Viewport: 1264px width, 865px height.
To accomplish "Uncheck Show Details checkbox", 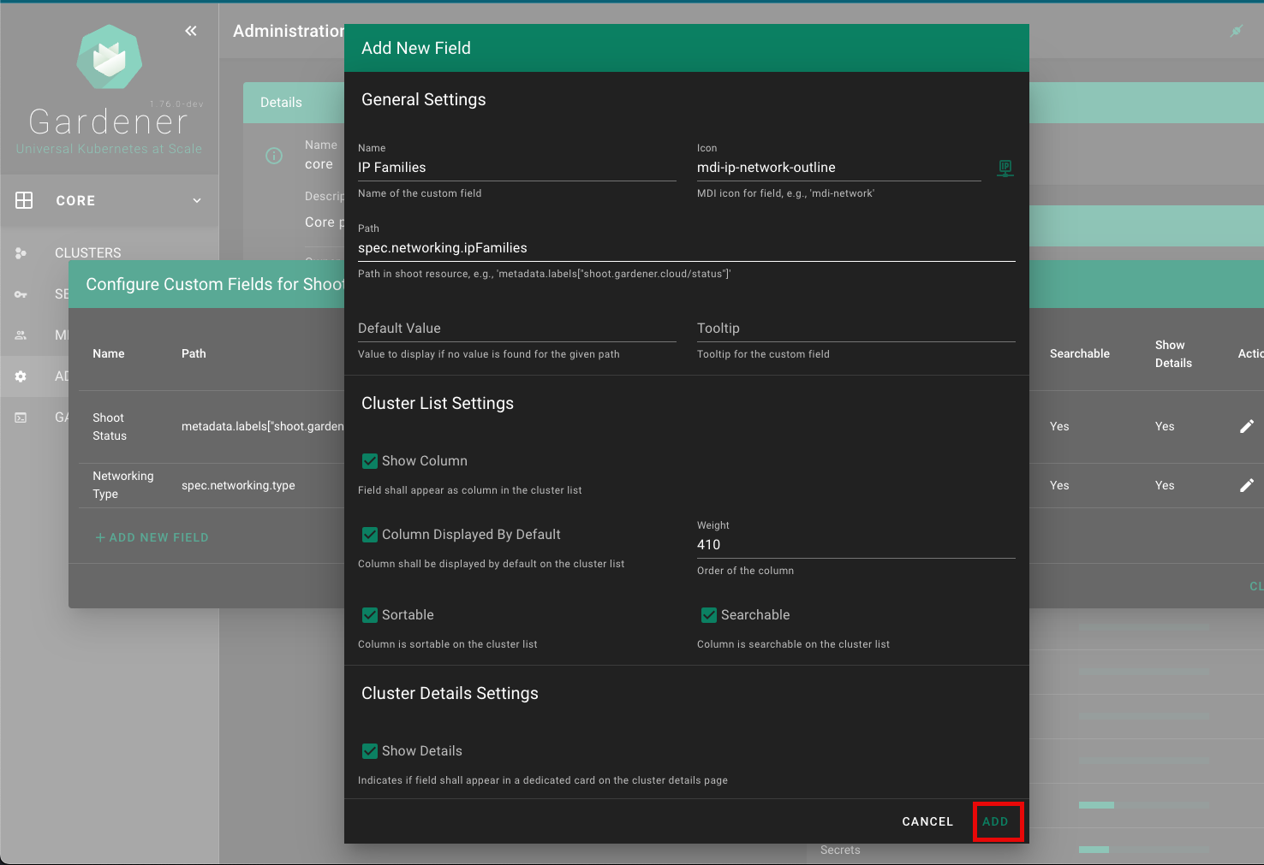I will pyautogui.click(x=370, y=751).
